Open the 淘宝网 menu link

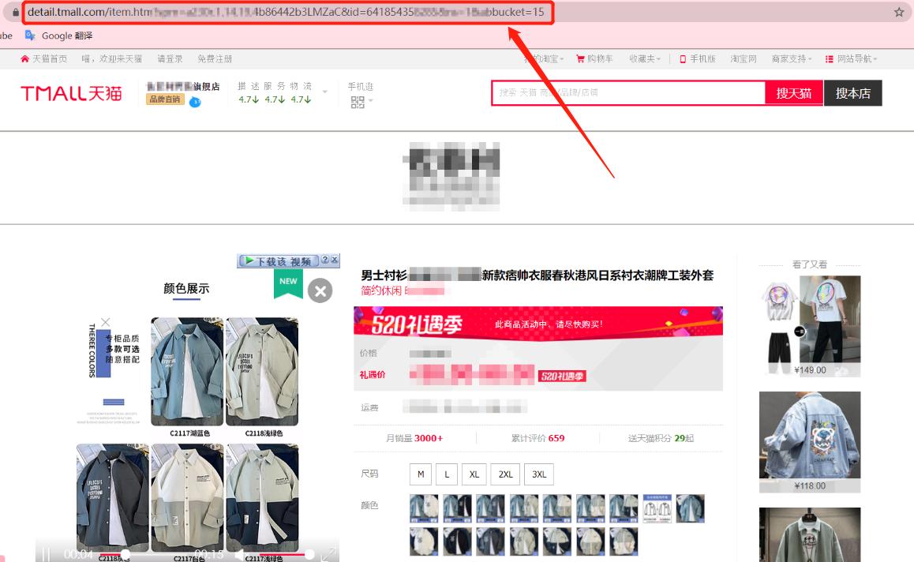pyautogui.click(x=744, y=58)
